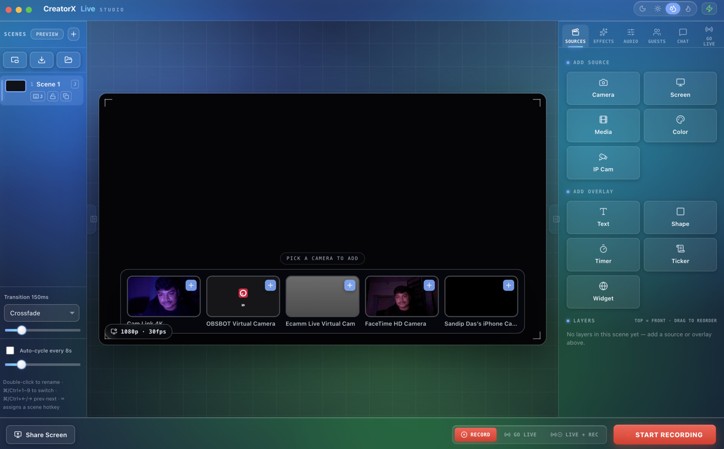Open the SOURCES tab
The height and width of the screenshot is (449, 724).
575,36
